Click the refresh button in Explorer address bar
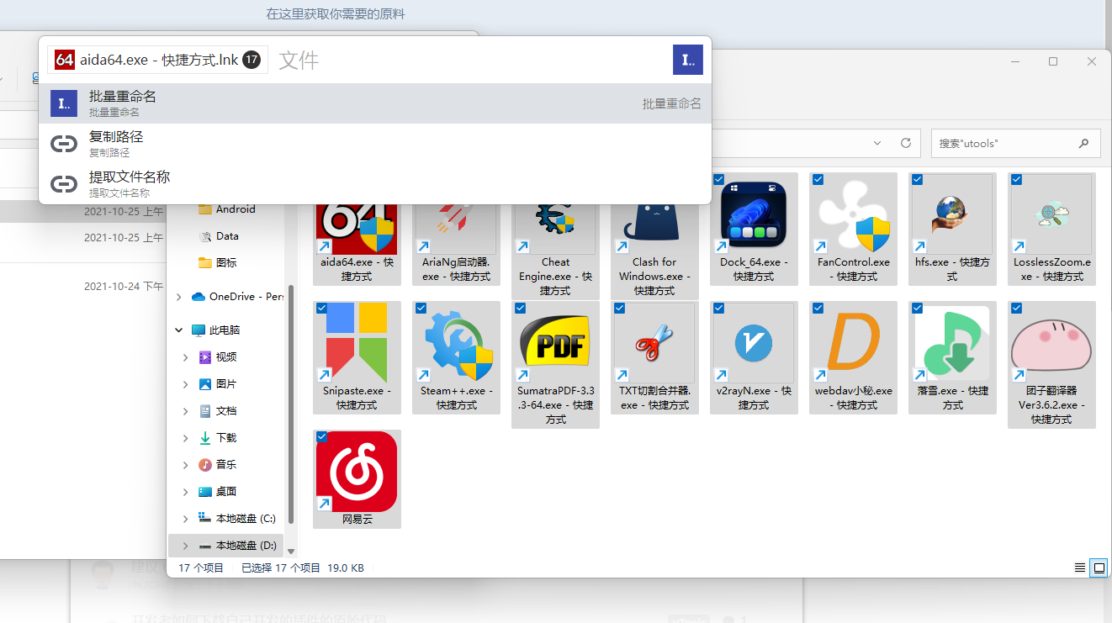1112x623 pixels. click(x=906, y=143)
